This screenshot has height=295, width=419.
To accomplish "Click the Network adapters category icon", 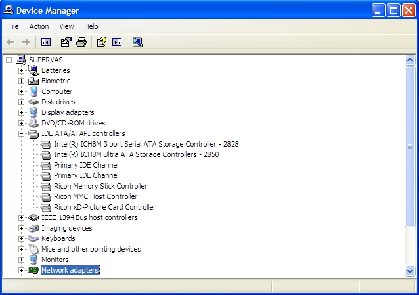I will click(33, 270).
